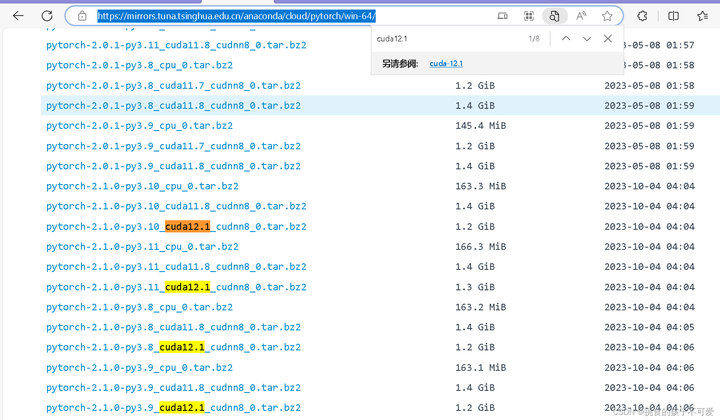This screenshot has height=420, width=720.
Task: Download pytorch-2.0.1-py3.9_cuda11.7_cudnn8_0.tar.bz2
Action: 173,146
